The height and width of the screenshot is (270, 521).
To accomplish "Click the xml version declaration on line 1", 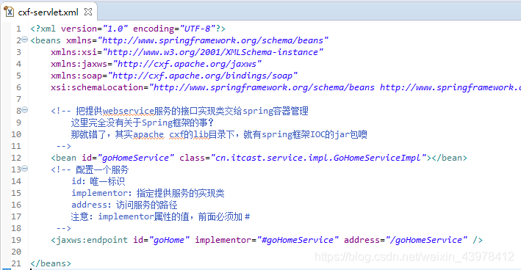I will (x=128, y=29).
